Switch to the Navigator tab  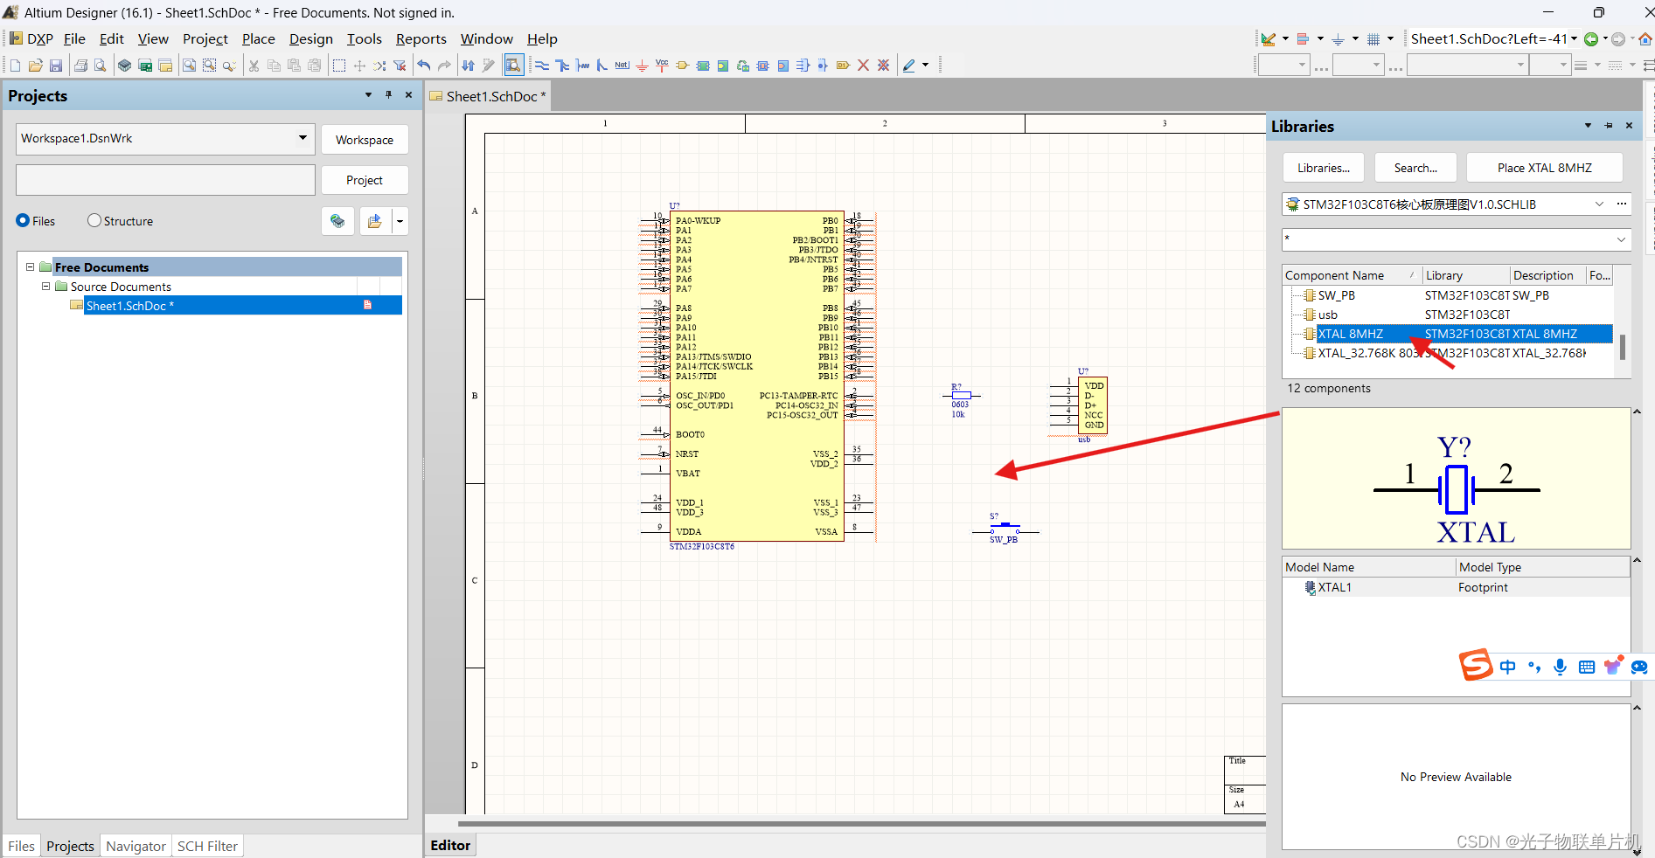coord(136,846)
